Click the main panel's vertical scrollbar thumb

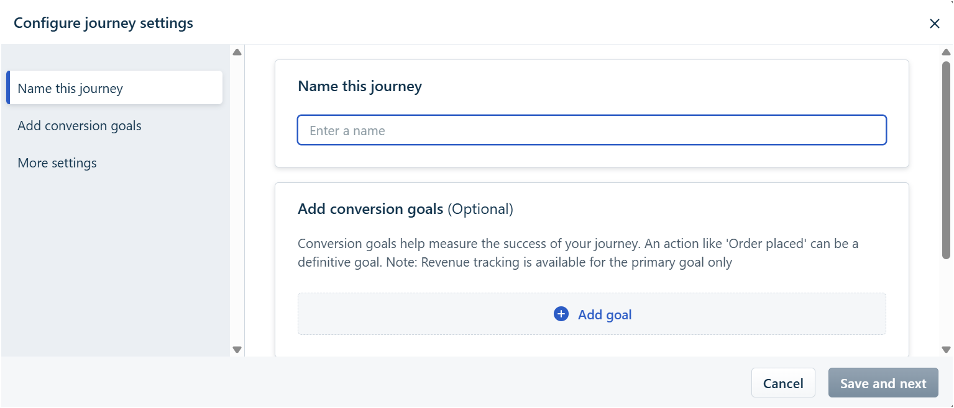click(947, 159)
